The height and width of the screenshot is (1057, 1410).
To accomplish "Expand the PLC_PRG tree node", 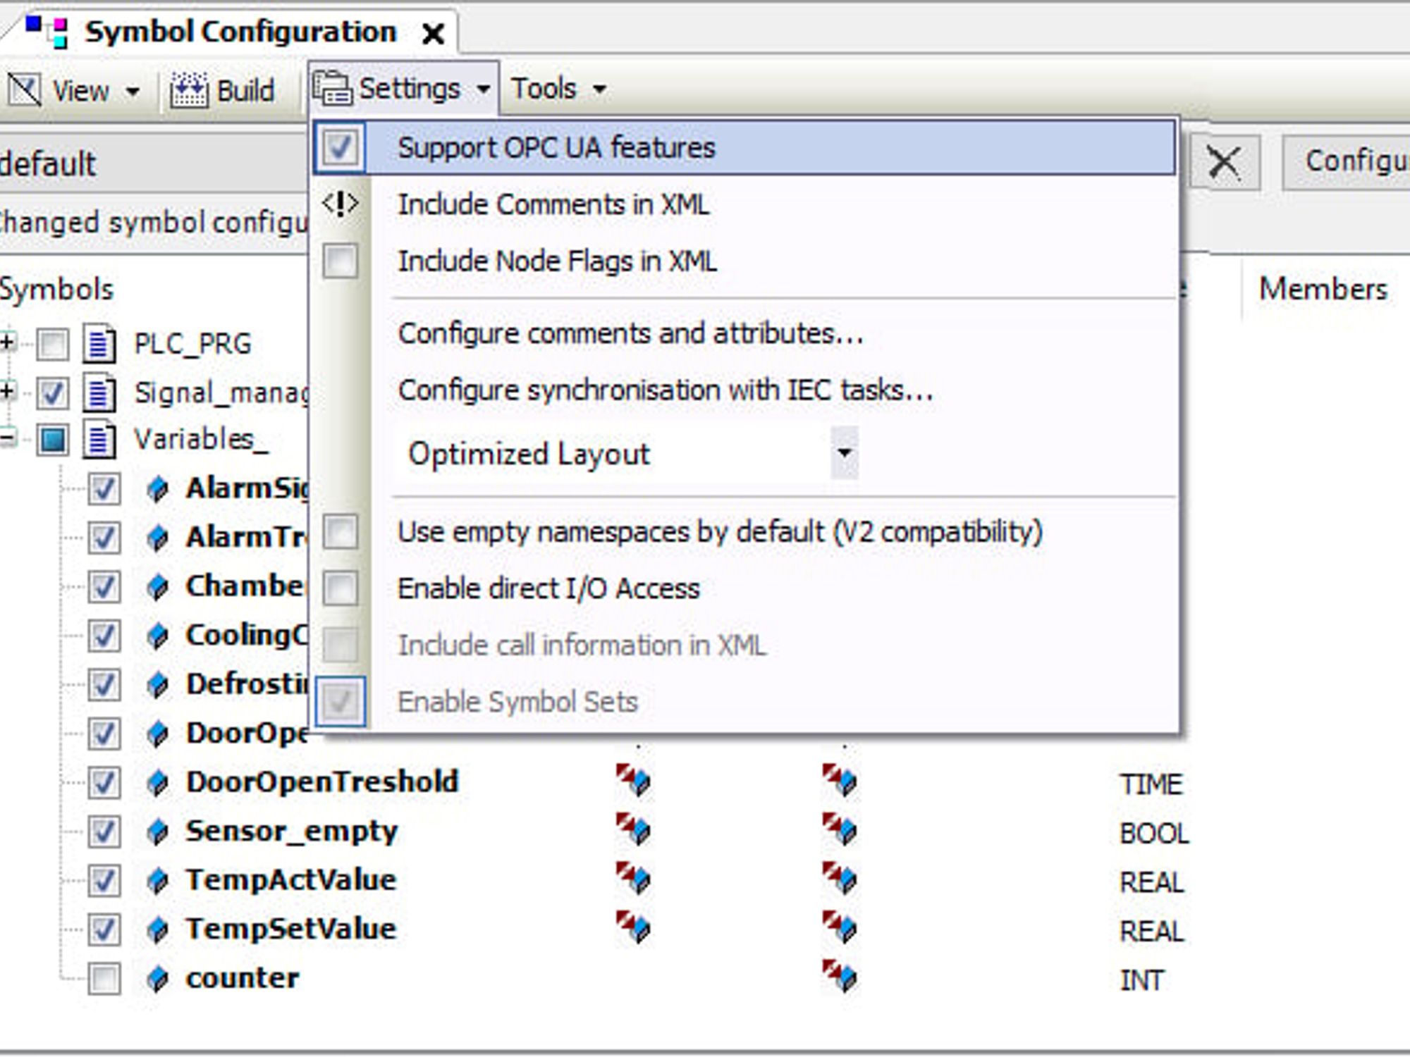I will (x=7, y=343).
